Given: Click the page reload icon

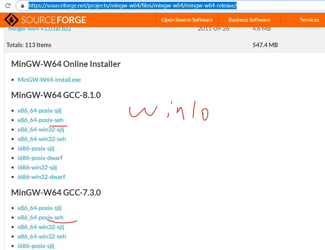Looking at the screenshot, I should coord(8,5).
